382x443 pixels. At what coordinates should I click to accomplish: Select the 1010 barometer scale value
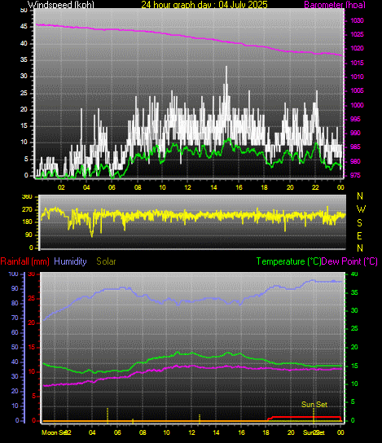(x=357, y=77)
